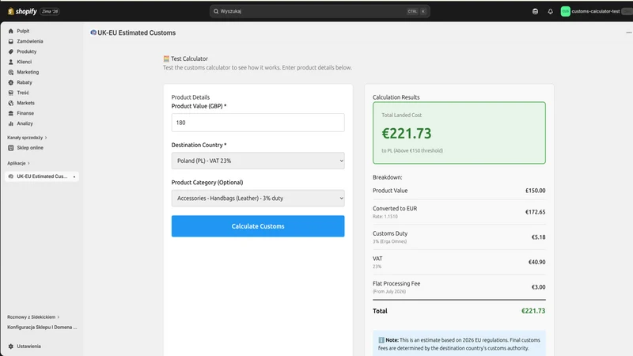Open the Pulpit home icon
Screen dimensions: 633x356
11,31
